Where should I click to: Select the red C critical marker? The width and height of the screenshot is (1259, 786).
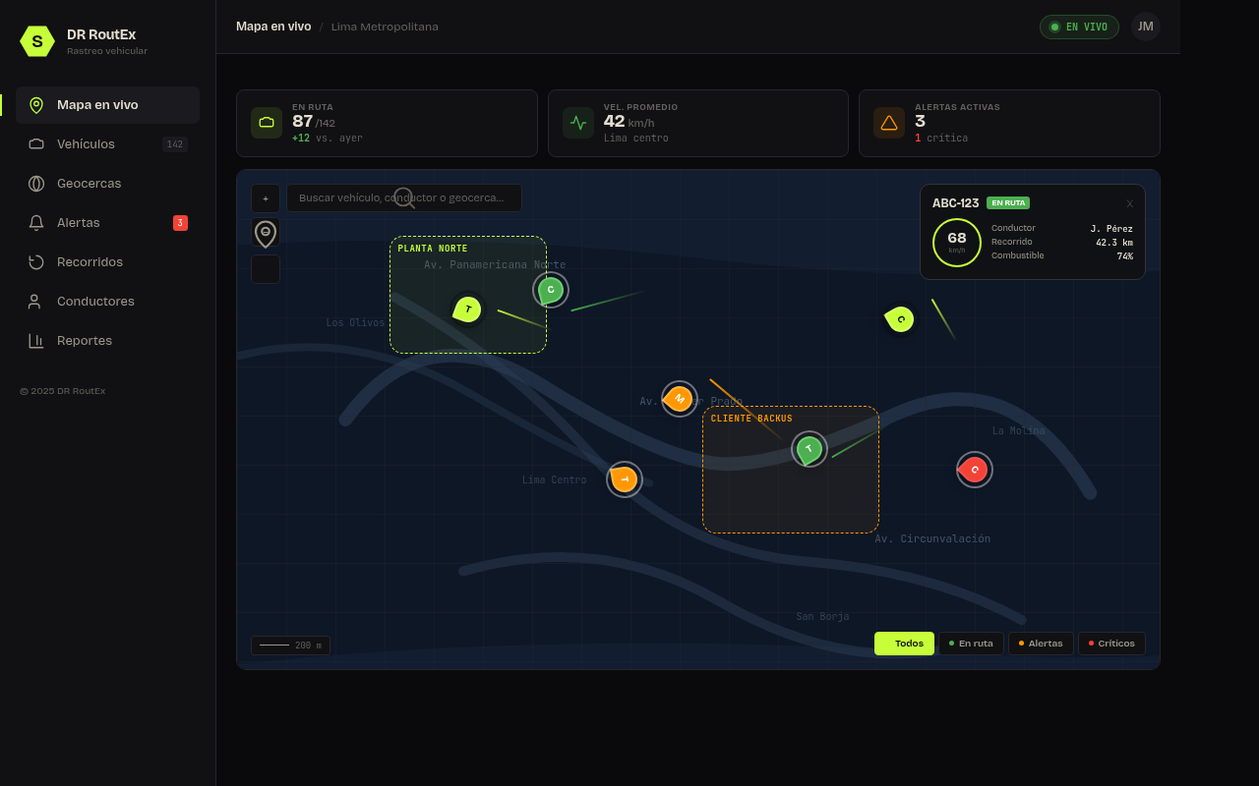[x=974, y=470]
